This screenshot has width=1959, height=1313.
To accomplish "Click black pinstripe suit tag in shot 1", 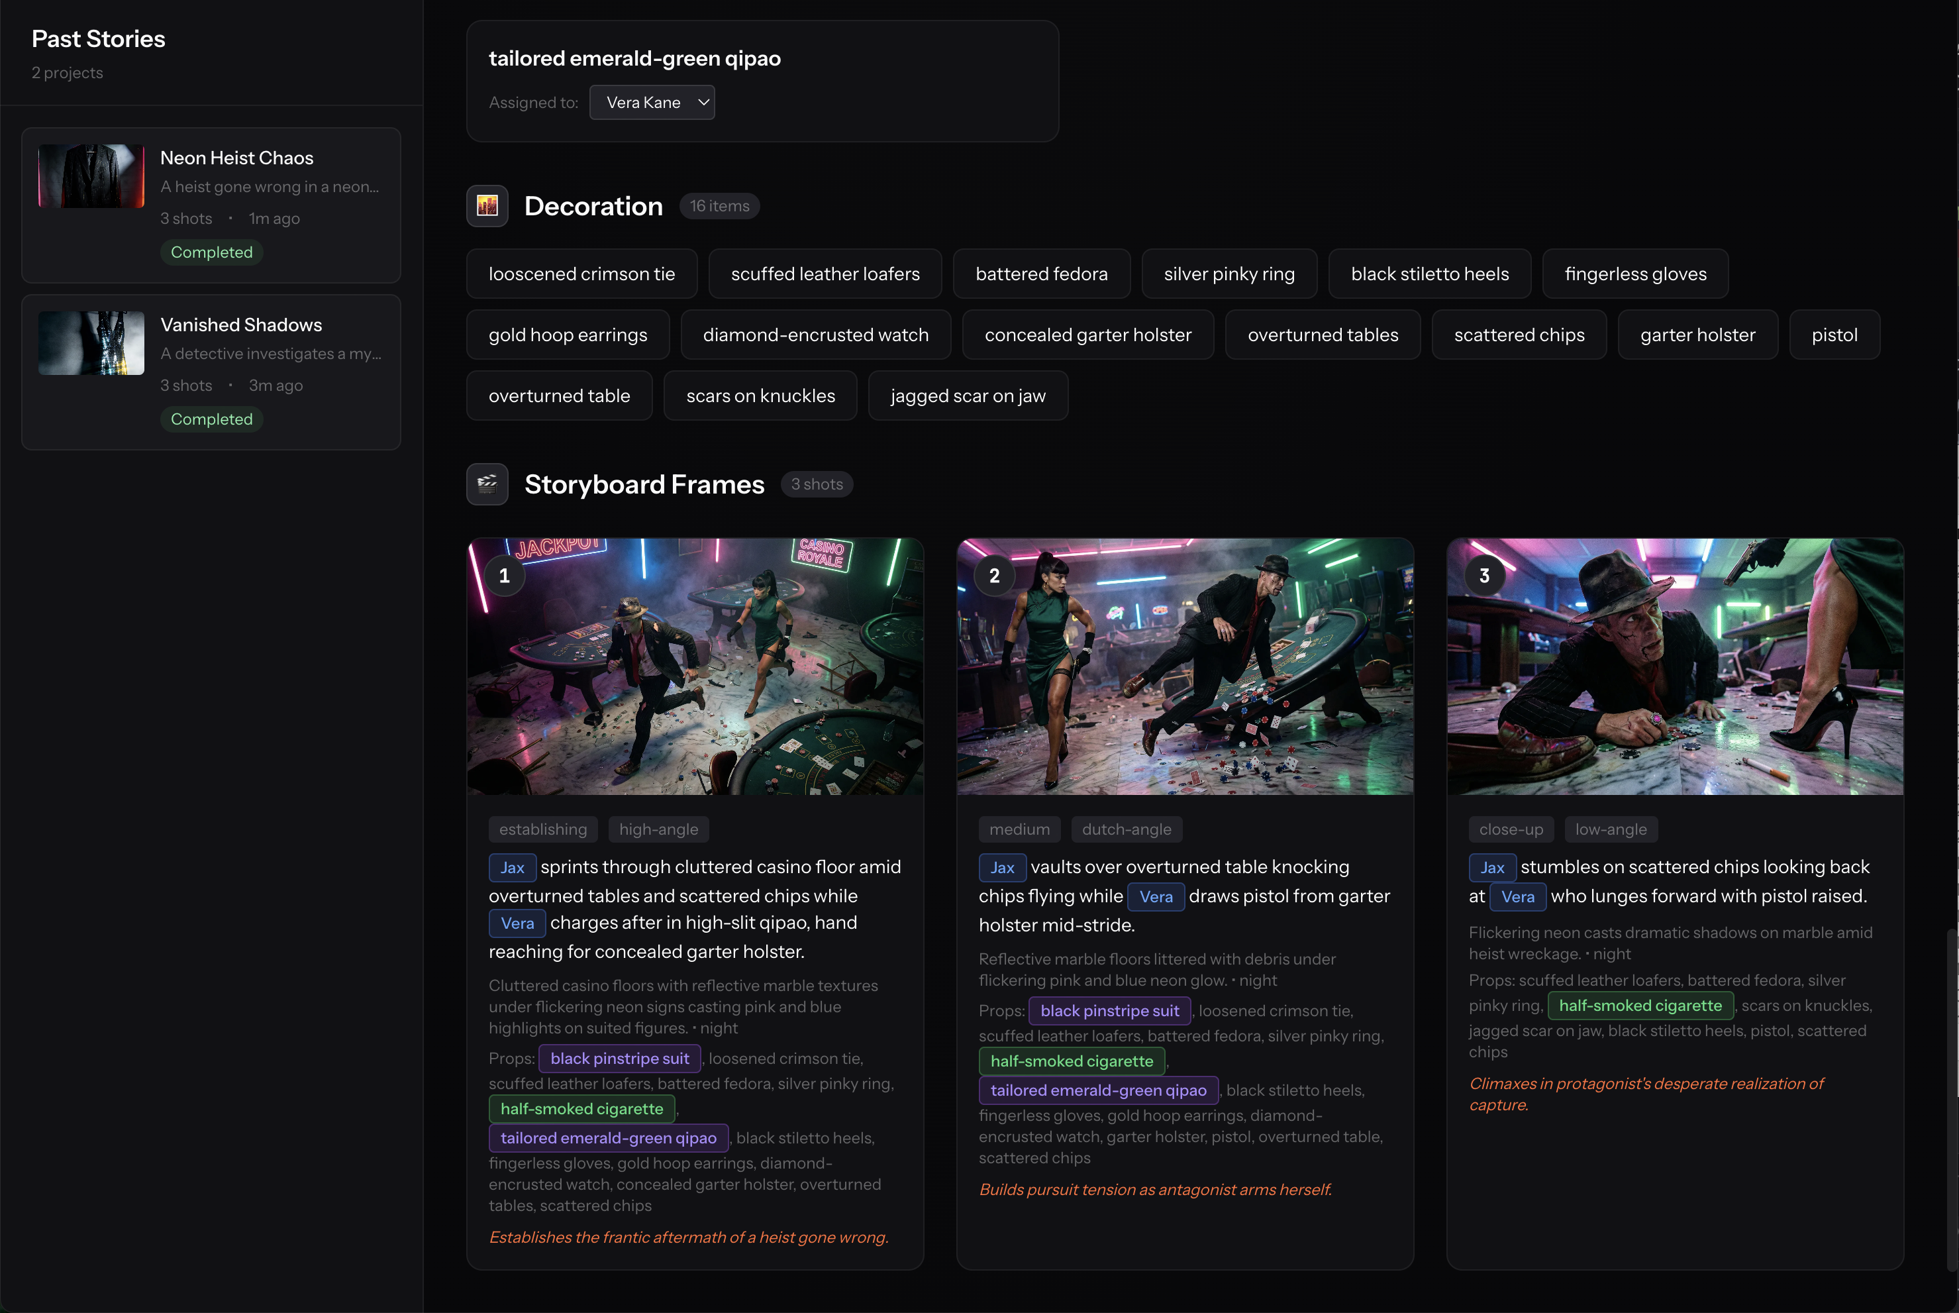I will (619, 1059).
